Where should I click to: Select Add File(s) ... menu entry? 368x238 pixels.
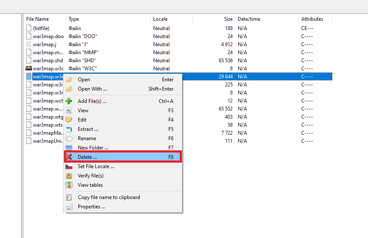click(x=123, y=101)
